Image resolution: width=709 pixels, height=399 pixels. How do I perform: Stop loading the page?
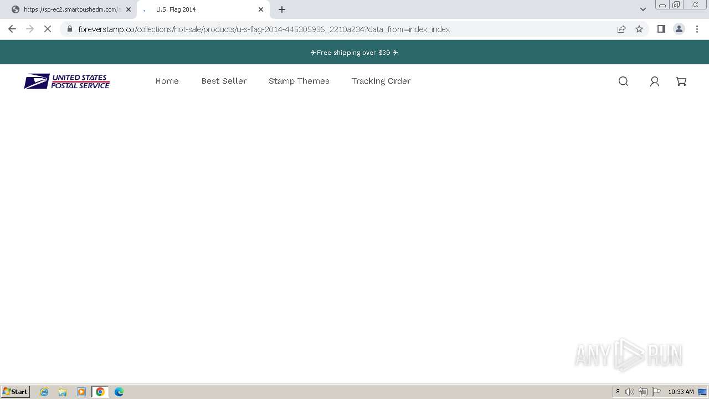(x=48, y=29)
